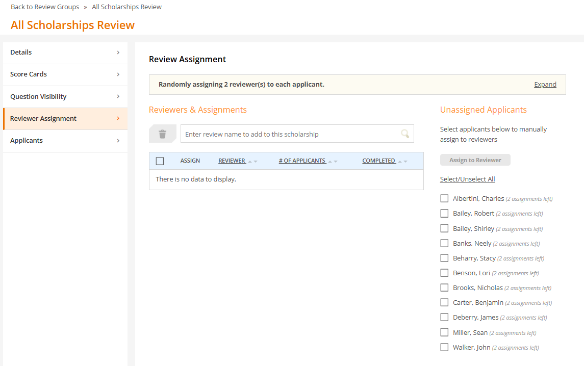The height and width of the screenshot is (366, 584).
Task: Sort reviewers descending using the REVIEWER down arrow
Action: [x=256, y=161]
